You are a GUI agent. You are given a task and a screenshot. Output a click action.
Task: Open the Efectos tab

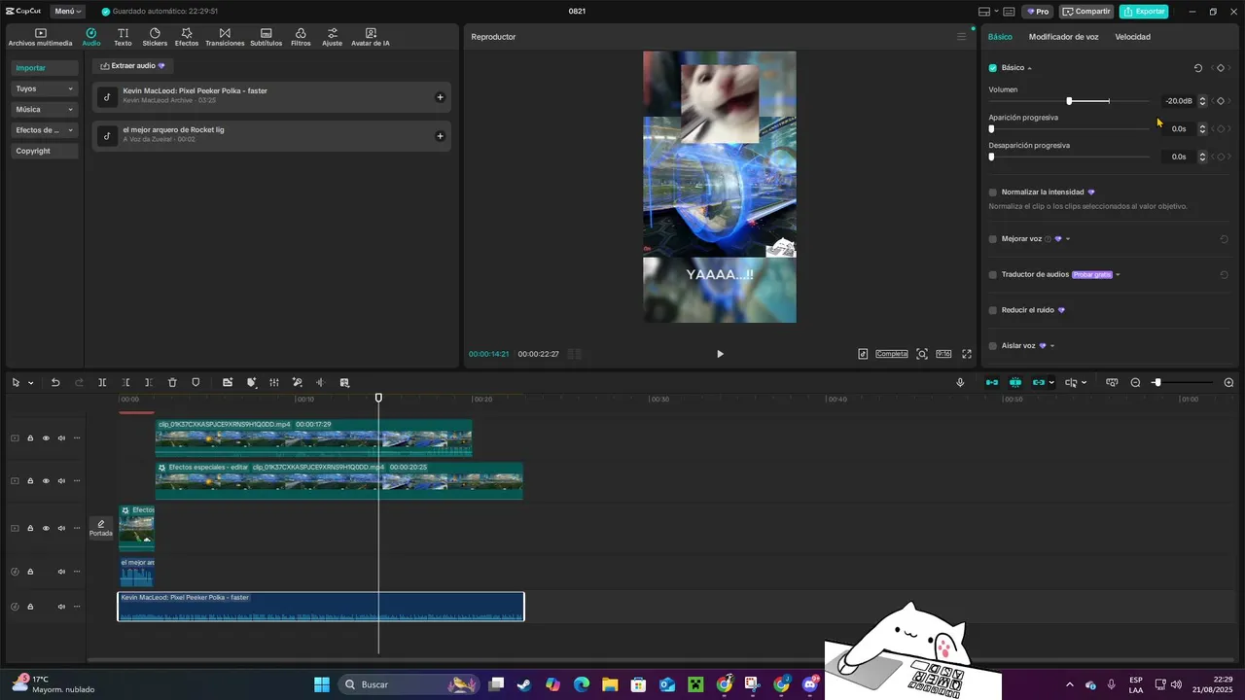pos(187,37)
